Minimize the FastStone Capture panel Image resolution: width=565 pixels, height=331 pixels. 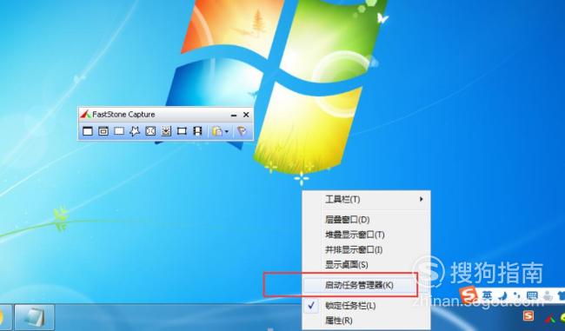pos(234,116)
